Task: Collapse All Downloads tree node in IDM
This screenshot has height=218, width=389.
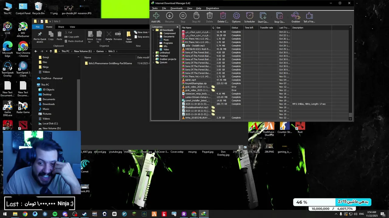Action: pos(153,30)
